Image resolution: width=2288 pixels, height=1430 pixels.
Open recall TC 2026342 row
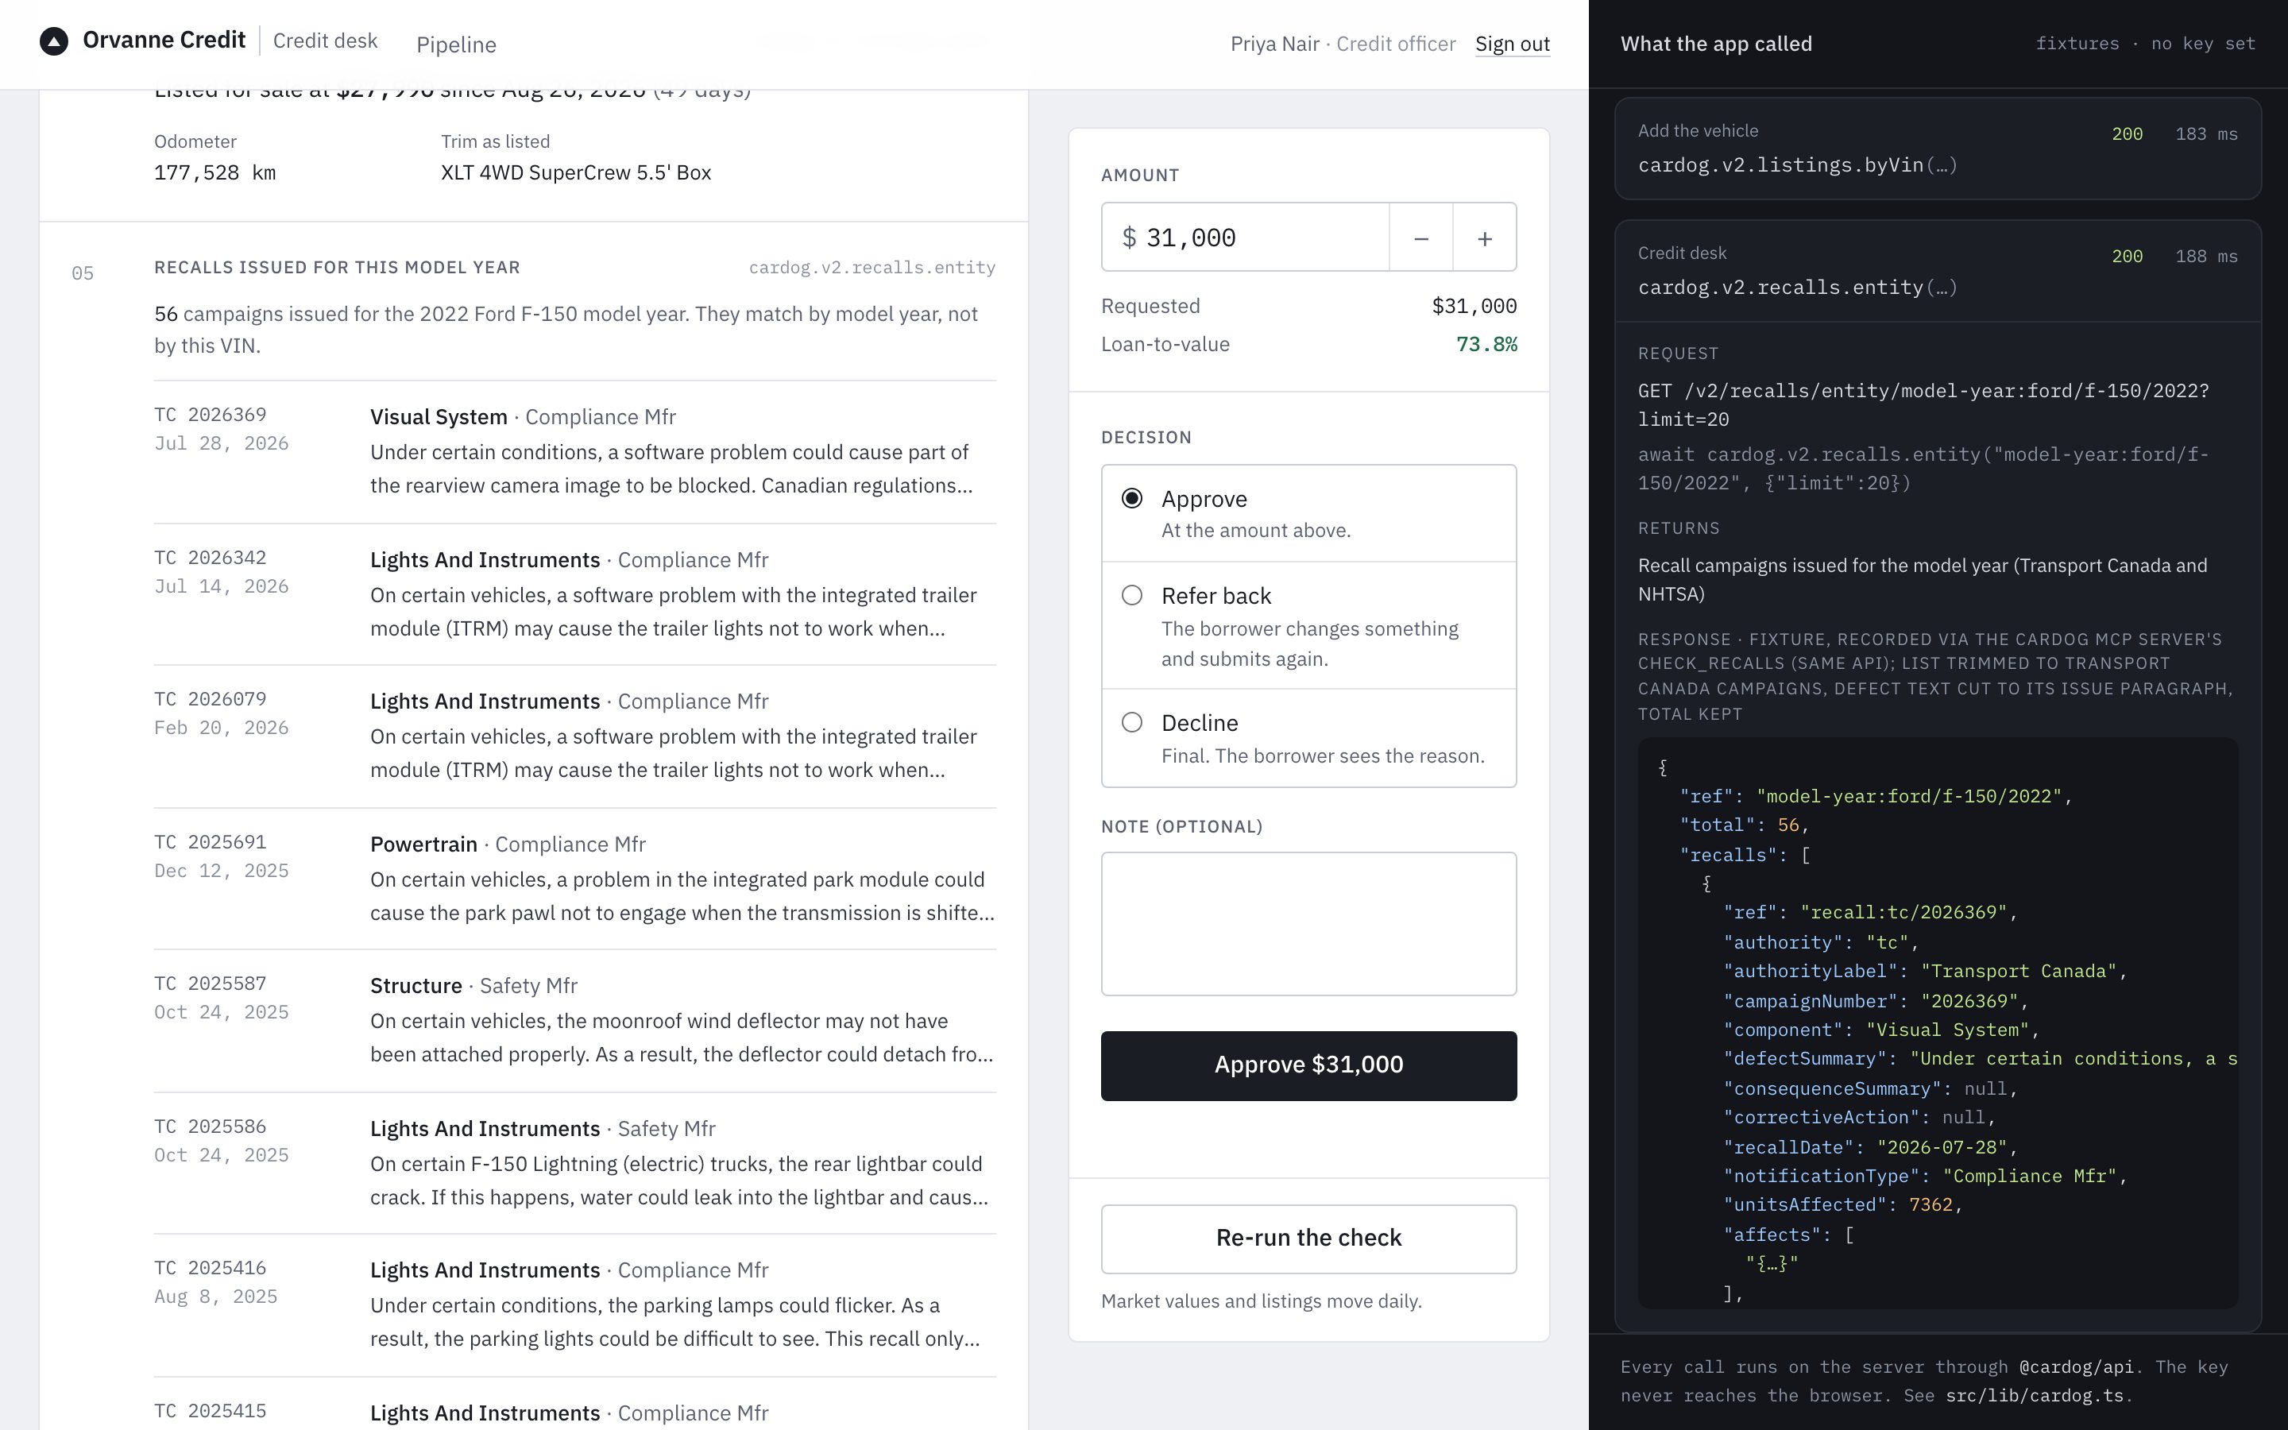(575, 594)
